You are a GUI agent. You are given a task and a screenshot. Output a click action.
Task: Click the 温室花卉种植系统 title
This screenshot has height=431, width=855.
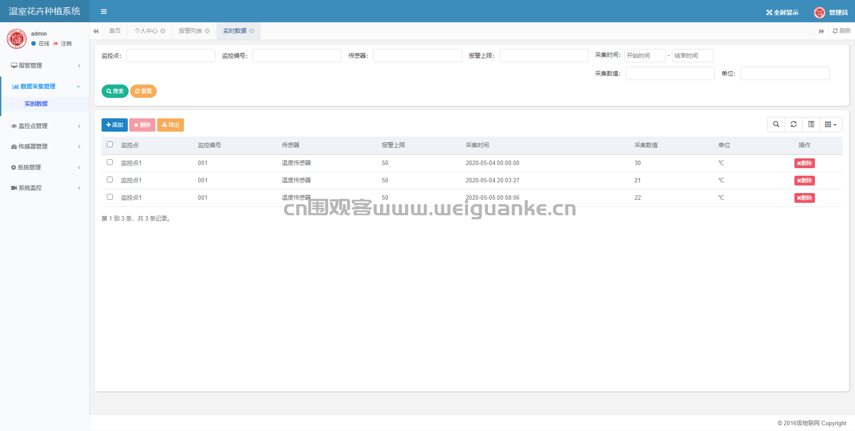click(x=45, y=11)
